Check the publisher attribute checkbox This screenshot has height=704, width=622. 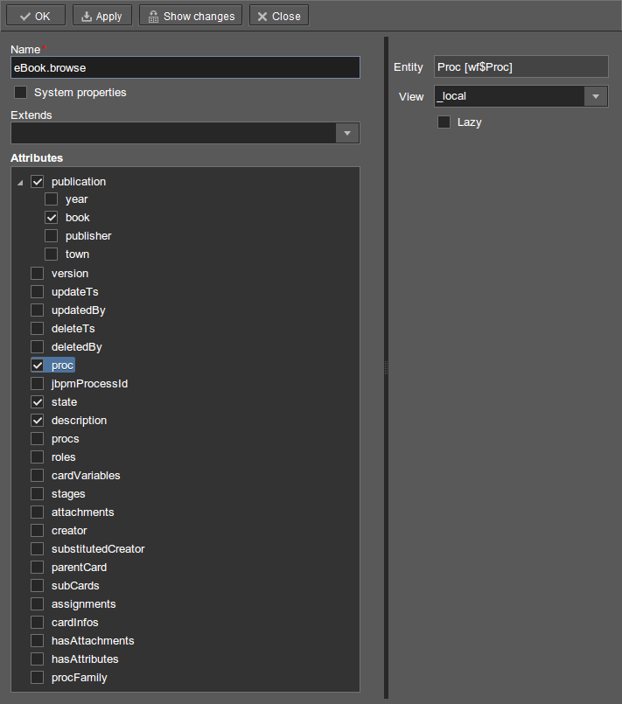click(x=52, y=236)
